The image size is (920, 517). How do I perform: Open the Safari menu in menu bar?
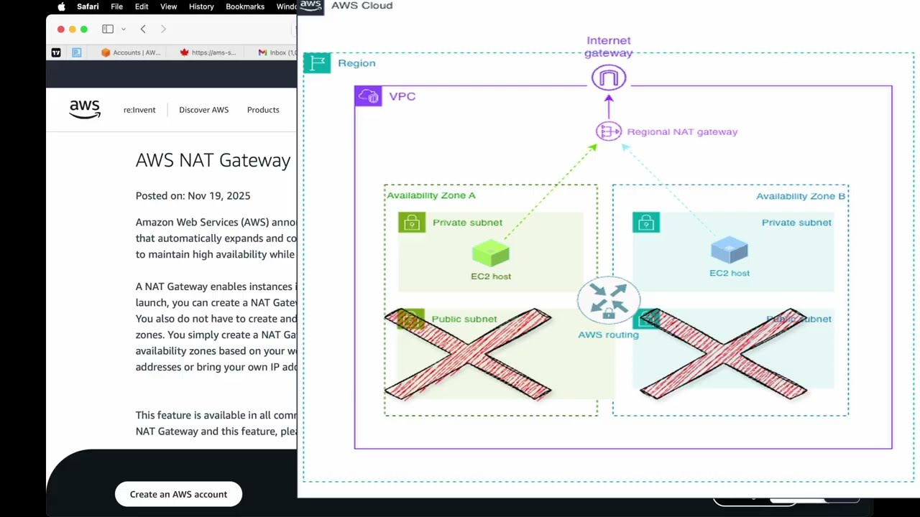(x=88, y=6)
